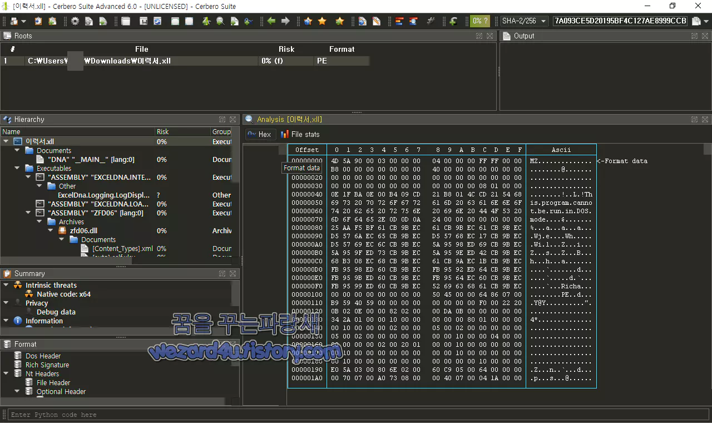Viewport: 712px width, 423px height.
Task: Navigate back with the green left arrow
Action: click(271, 21)
